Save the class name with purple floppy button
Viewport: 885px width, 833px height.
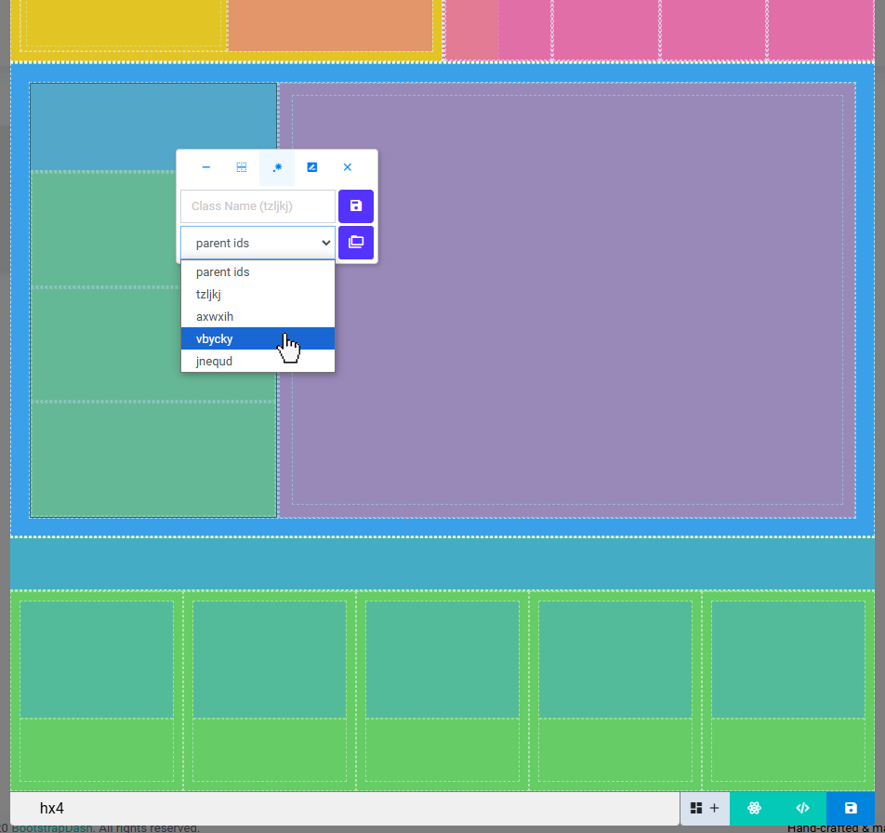point(356,206)
